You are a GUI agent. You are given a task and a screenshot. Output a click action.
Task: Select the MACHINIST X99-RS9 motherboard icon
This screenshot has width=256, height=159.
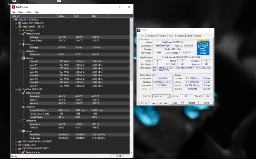click(x=20, y=23)
